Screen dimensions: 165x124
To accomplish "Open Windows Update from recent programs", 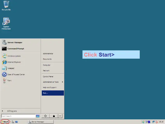I will coord(14,56).
